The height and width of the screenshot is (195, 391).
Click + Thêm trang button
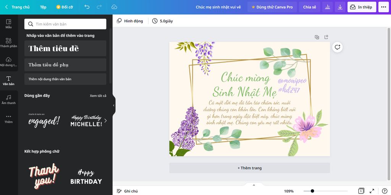[x=250, y=168]
